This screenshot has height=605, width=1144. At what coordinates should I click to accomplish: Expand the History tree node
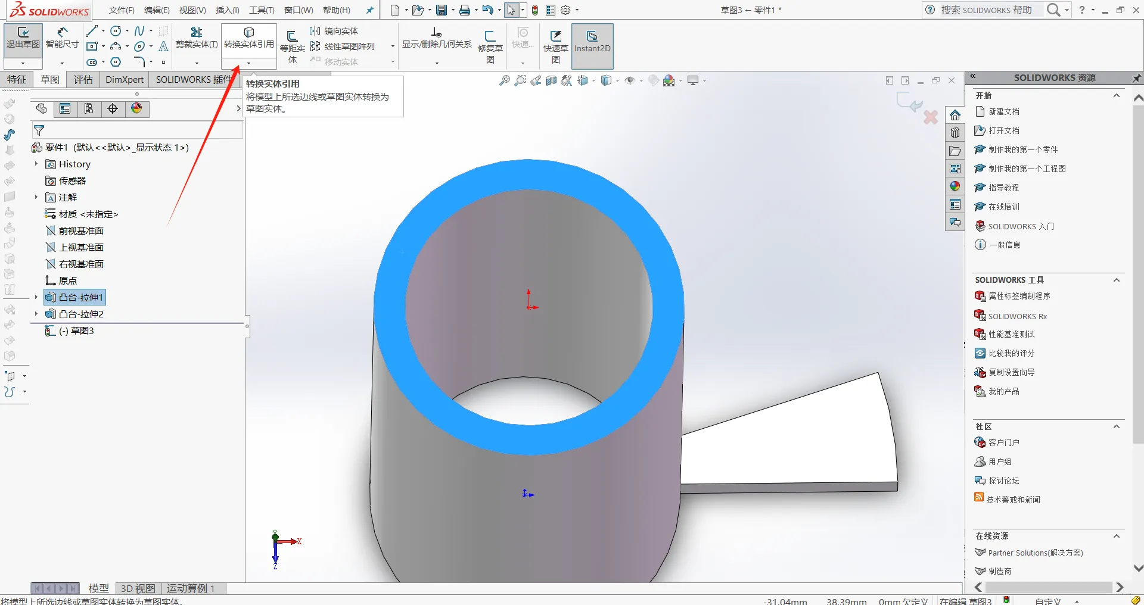(36, 164)
